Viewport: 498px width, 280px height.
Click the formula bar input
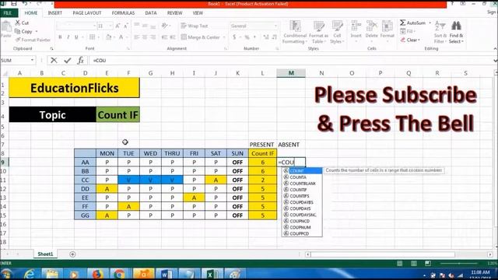pos(290,61)
